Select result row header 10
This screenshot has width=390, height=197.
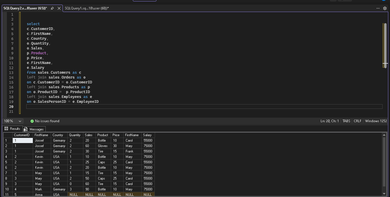7,189
